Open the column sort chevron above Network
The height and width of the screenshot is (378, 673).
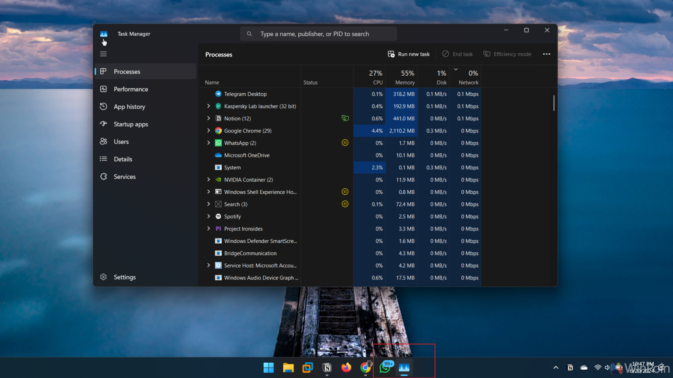[x=456, y=69]
